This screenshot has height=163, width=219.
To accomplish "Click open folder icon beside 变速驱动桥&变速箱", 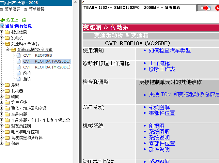I will [x=13, y=50].
